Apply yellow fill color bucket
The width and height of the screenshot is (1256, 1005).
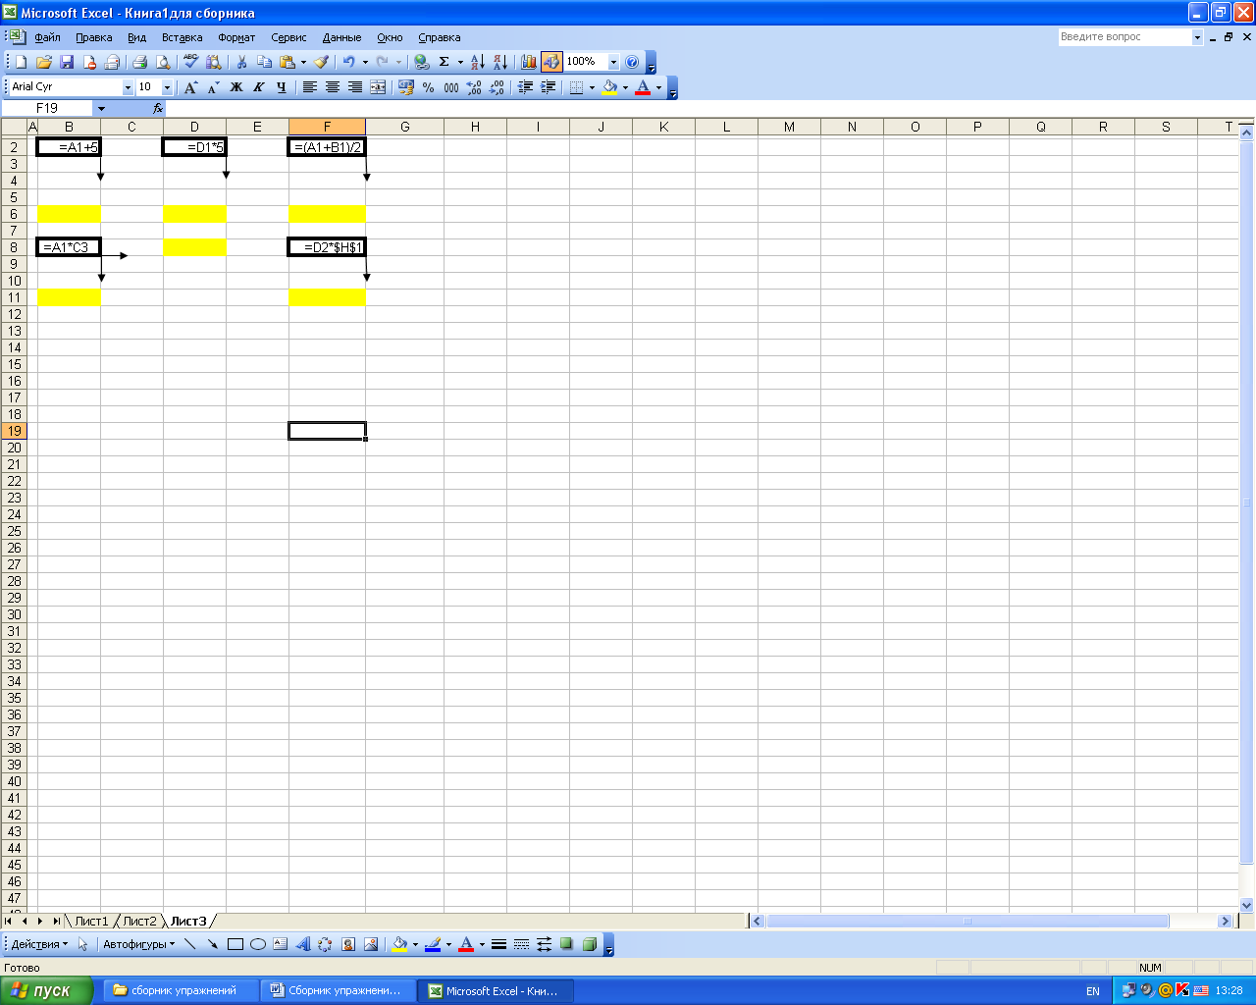coord(609,87)
